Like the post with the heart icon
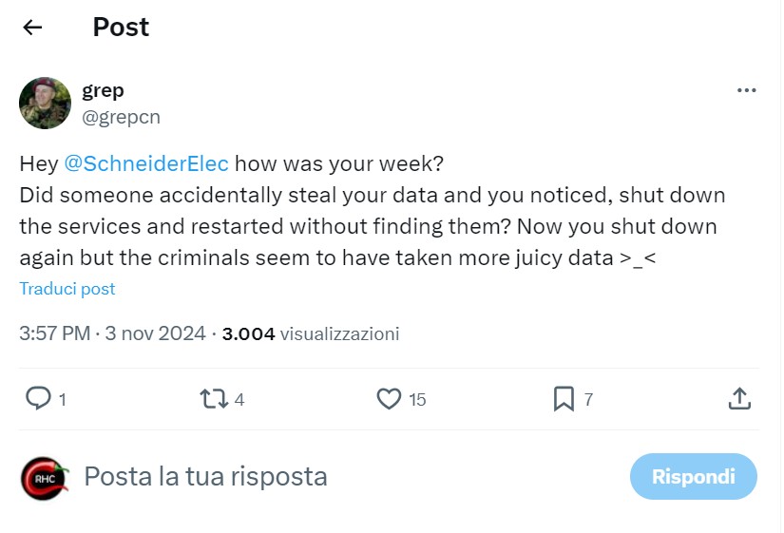The height and width of the screenshot is (533, 784). point(389,399)
